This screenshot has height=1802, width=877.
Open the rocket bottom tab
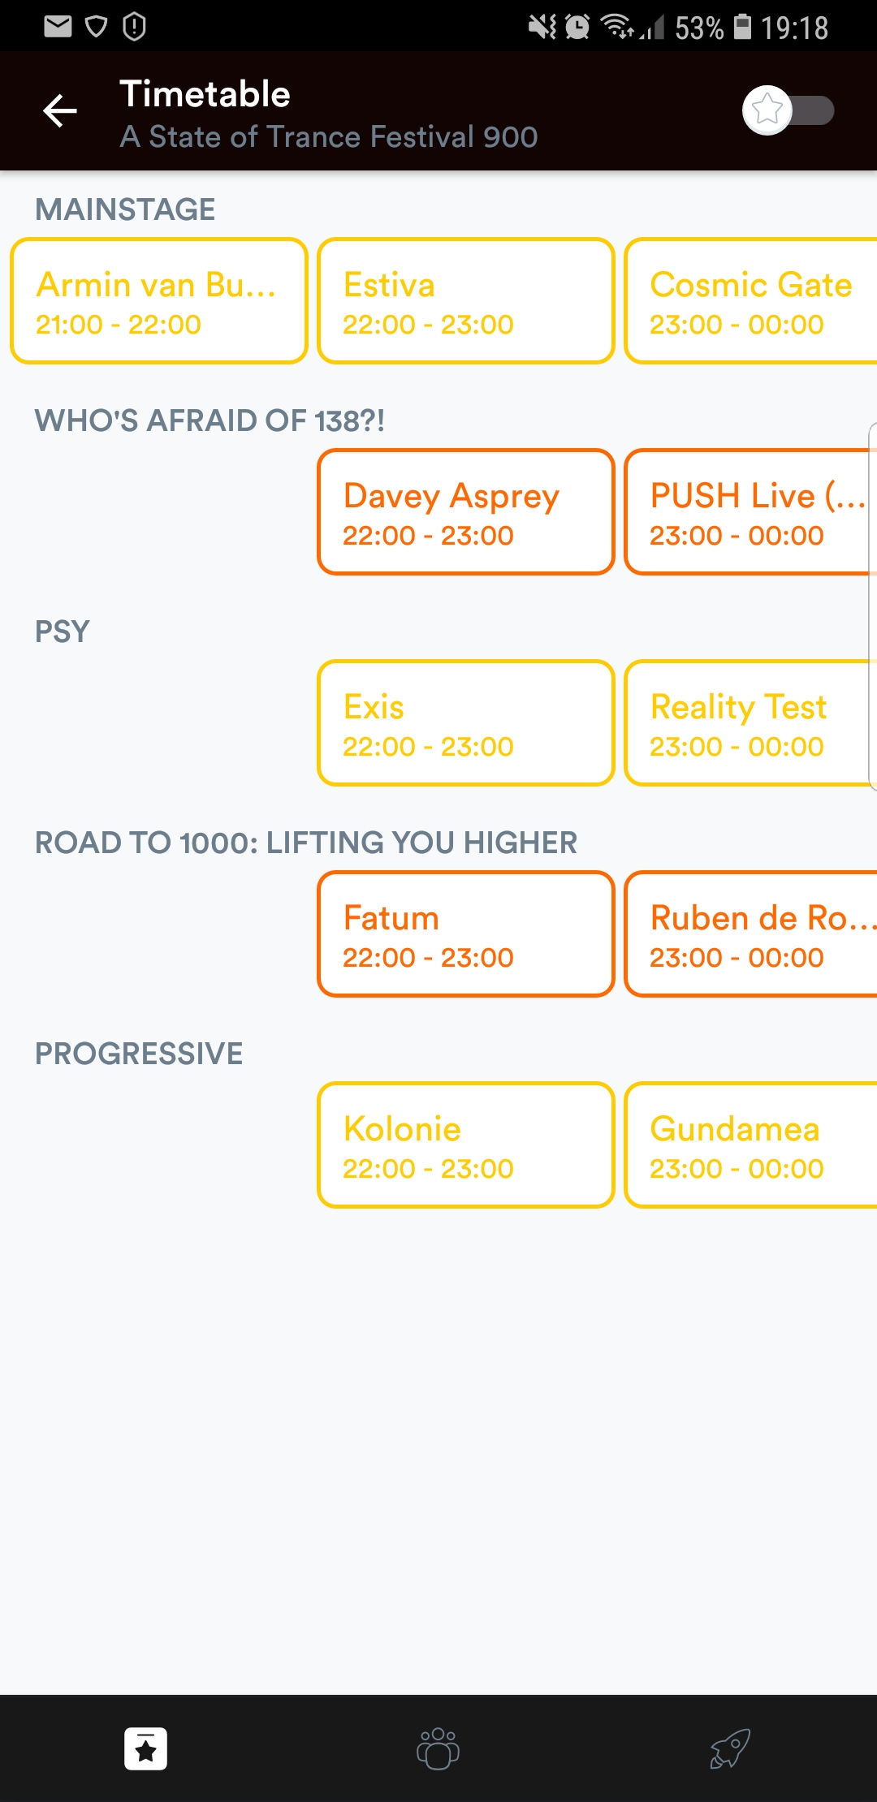click(729, 1748)
